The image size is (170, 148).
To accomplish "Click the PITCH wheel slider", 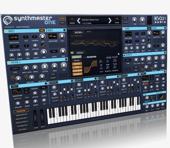I will pos(35,118).
